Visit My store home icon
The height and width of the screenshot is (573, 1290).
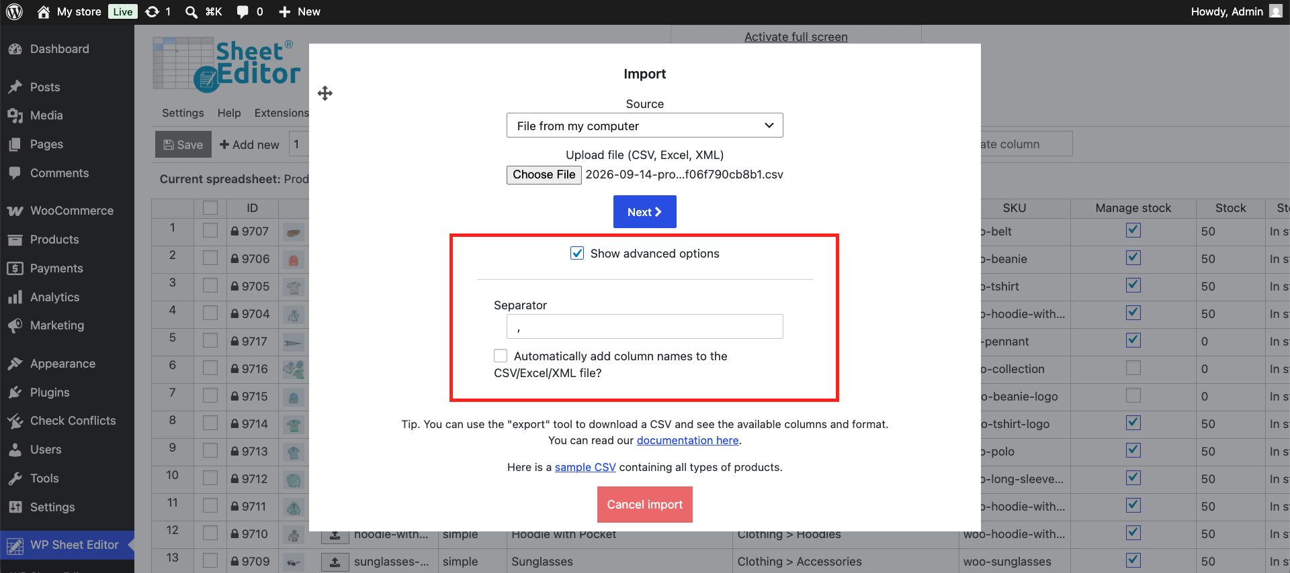44,11
